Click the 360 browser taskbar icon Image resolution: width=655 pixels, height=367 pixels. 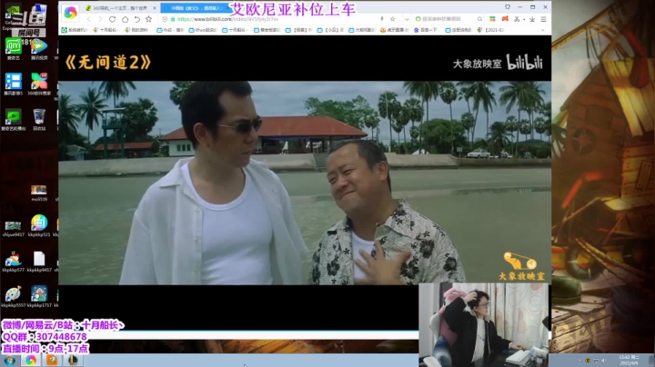coord(31,361)
